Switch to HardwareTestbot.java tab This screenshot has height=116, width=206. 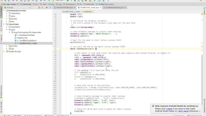pos(65,8)
